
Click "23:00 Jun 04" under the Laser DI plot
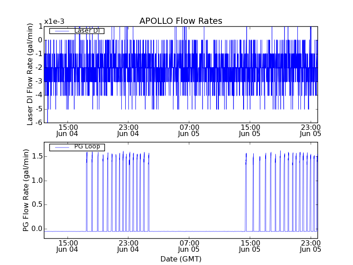[x=128, y=130]
